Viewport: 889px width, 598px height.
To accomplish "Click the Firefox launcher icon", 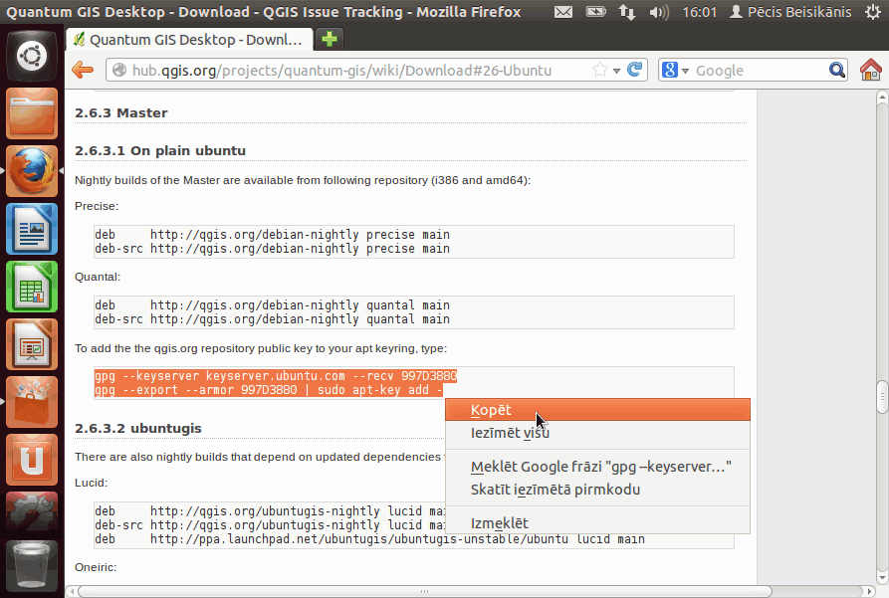I will 32,171.
